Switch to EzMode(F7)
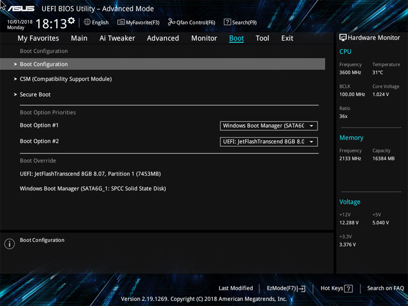 click(286, 288)
